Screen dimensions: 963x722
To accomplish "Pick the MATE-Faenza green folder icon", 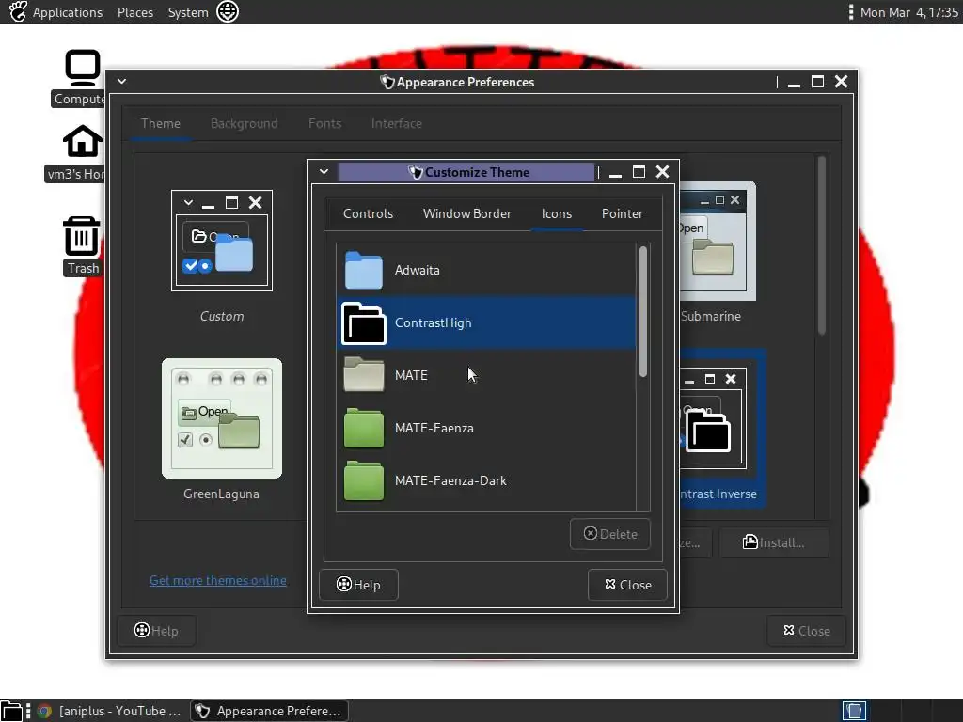I will pos(364,428).
